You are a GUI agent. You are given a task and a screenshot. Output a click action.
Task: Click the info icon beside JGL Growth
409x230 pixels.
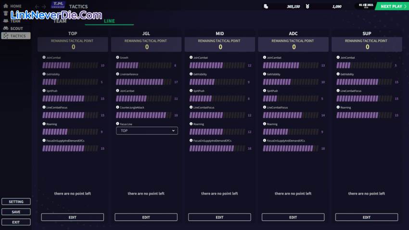pyautogui.click(x=117, y=57)
